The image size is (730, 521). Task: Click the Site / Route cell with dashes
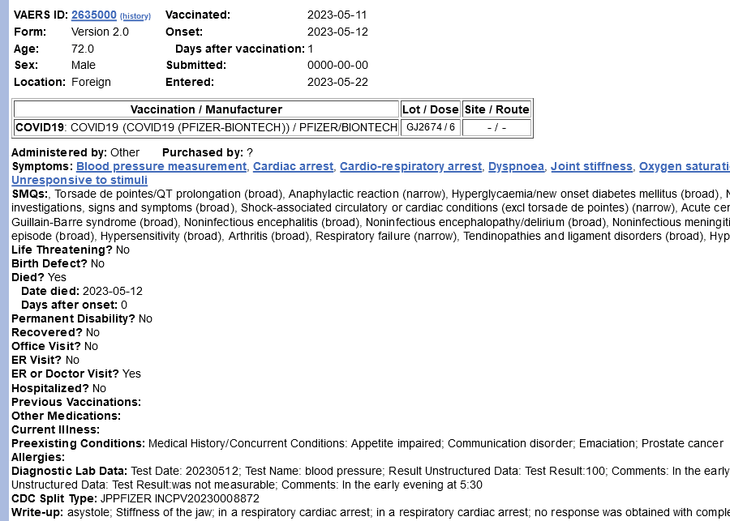496,127
